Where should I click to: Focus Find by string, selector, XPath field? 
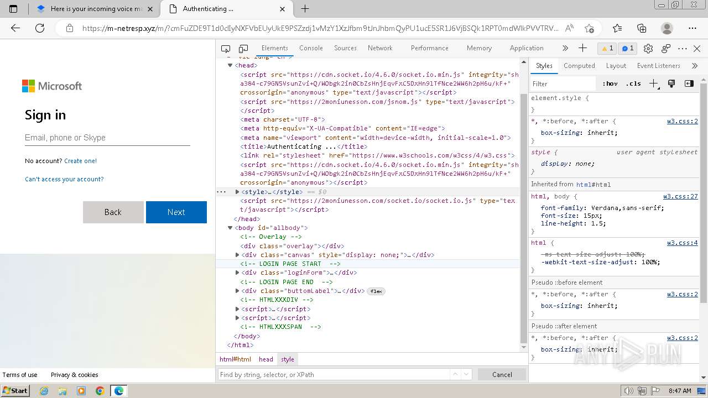coord(334,375)
